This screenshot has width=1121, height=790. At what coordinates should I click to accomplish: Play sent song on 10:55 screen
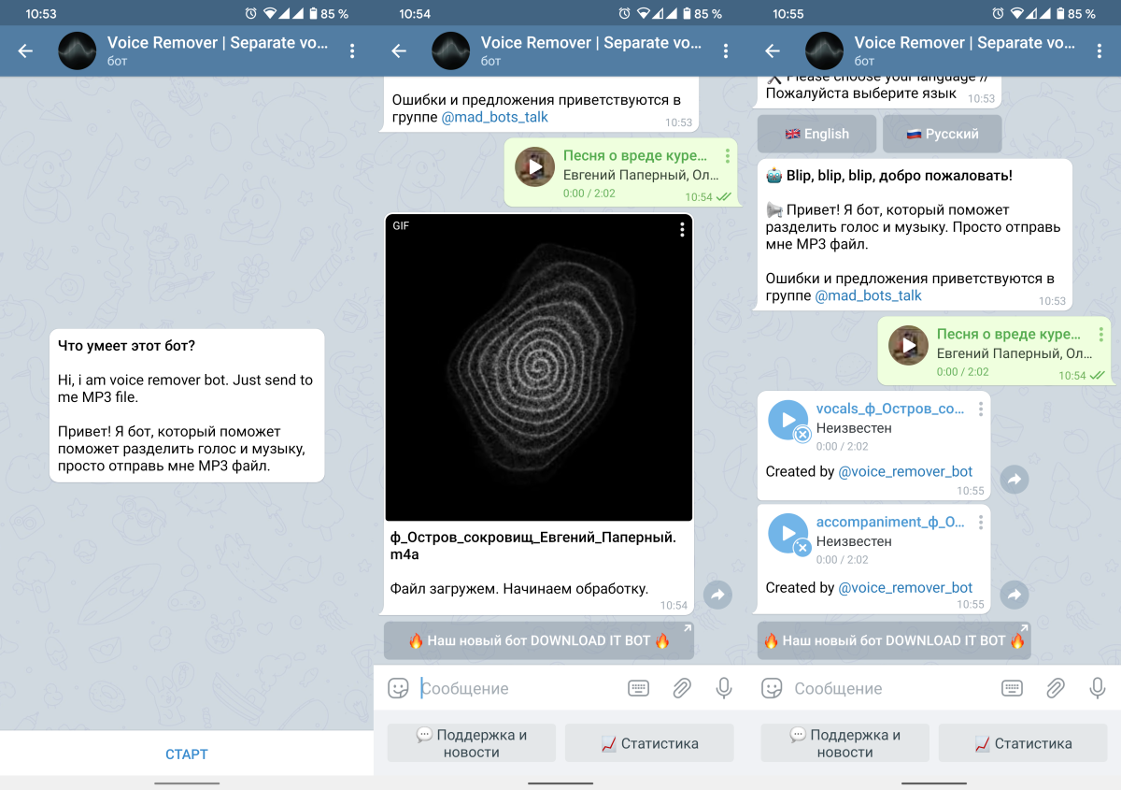pyautogui.click(x=909, y=345)
